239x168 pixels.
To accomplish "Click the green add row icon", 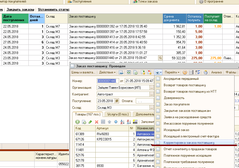I will coord(78,122).
